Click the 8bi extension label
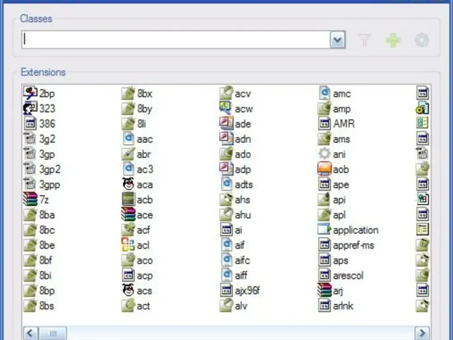This screenshot has width=453, height=340. (x=45, y=275)
